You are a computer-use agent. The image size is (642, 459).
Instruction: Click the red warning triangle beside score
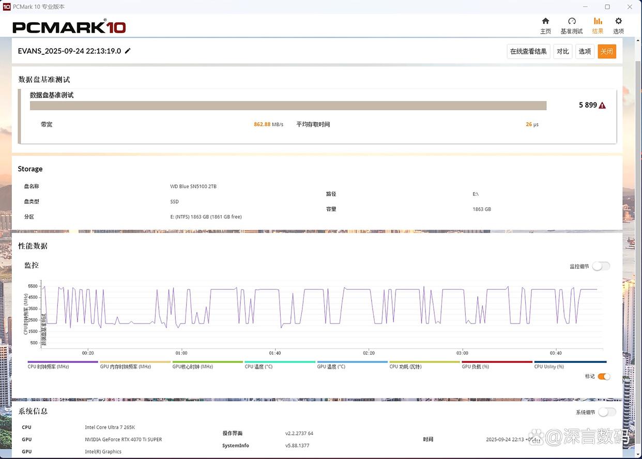click(602, 105)
